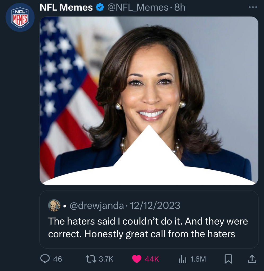This screenshot has width=264, height=271.
Task: Unlike the post via pink heart
Action: point(137,259)
